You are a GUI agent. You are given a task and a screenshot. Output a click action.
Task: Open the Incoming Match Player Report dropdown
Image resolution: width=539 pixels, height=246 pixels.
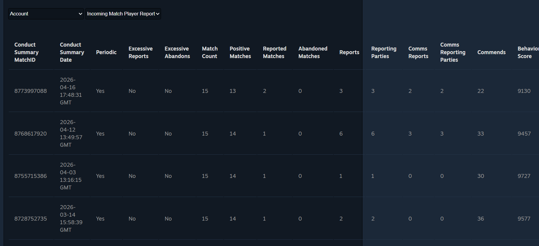point(123,14)
